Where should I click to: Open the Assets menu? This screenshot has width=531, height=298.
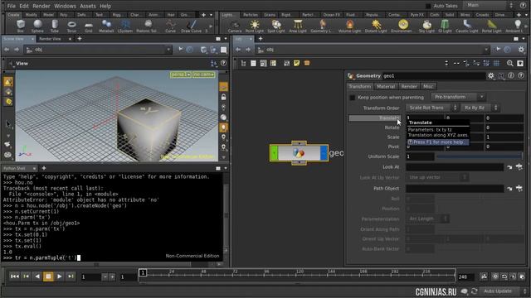88,6
